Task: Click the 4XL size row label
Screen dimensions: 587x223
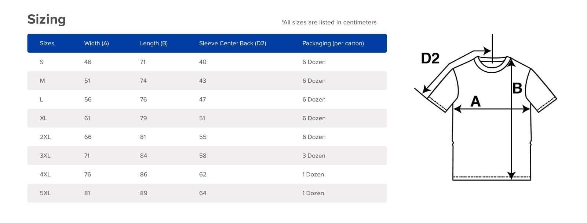Action: coord(45,174)
